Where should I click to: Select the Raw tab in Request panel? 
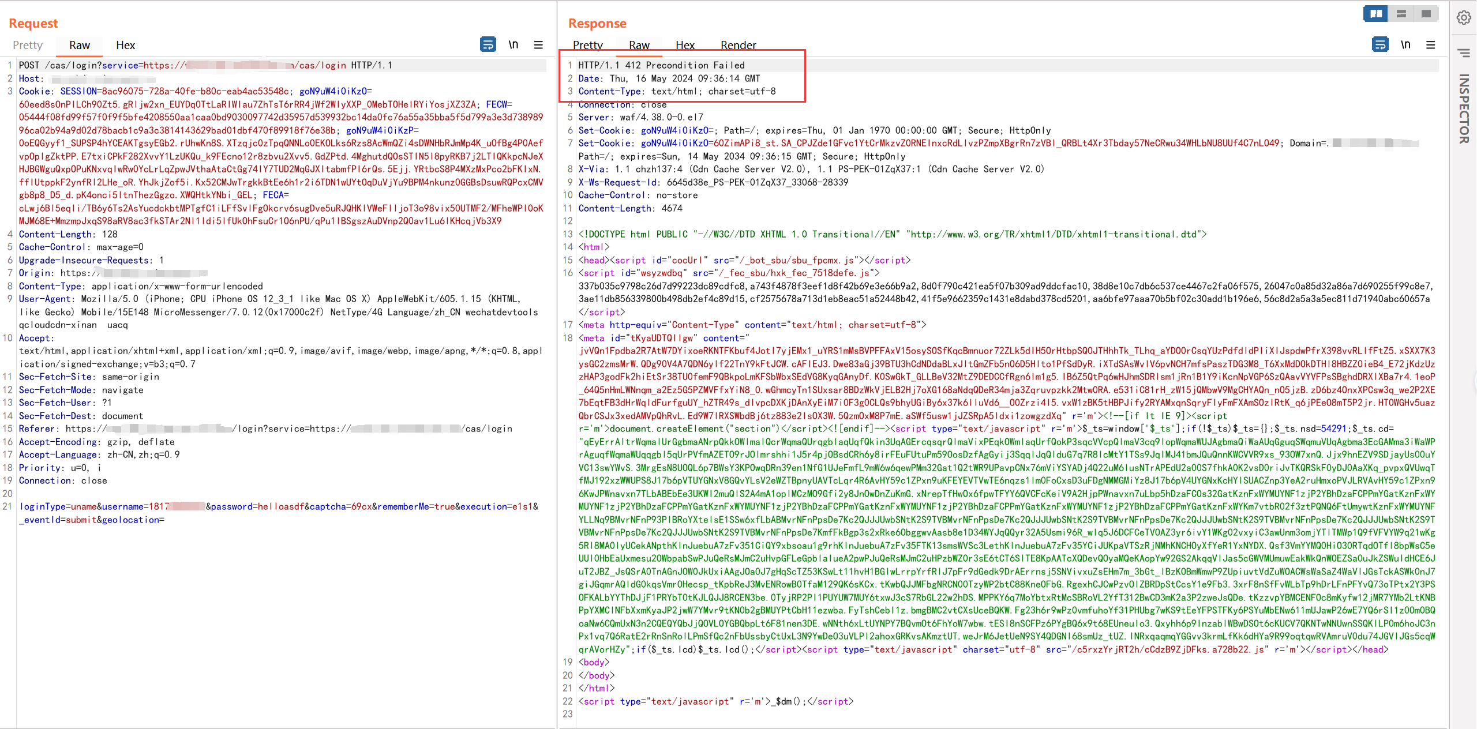pyautogui.click(x=80, y=45)
